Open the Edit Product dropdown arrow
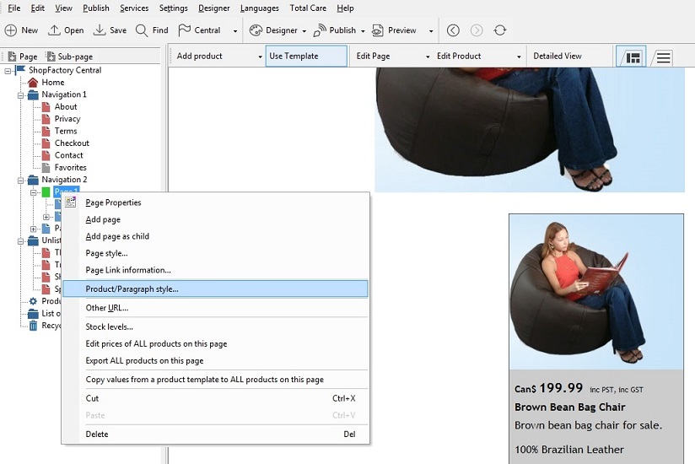Viewport: 695px width, 464px height. pyautogui.click(x=519, y=57)
